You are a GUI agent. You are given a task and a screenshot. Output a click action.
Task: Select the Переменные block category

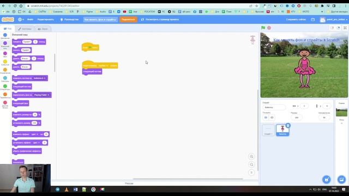pos(5,96)
